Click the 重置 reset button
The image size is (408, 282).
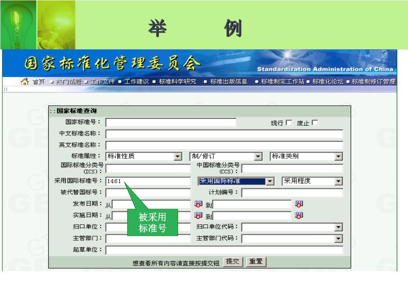click(x=256, y=261)
